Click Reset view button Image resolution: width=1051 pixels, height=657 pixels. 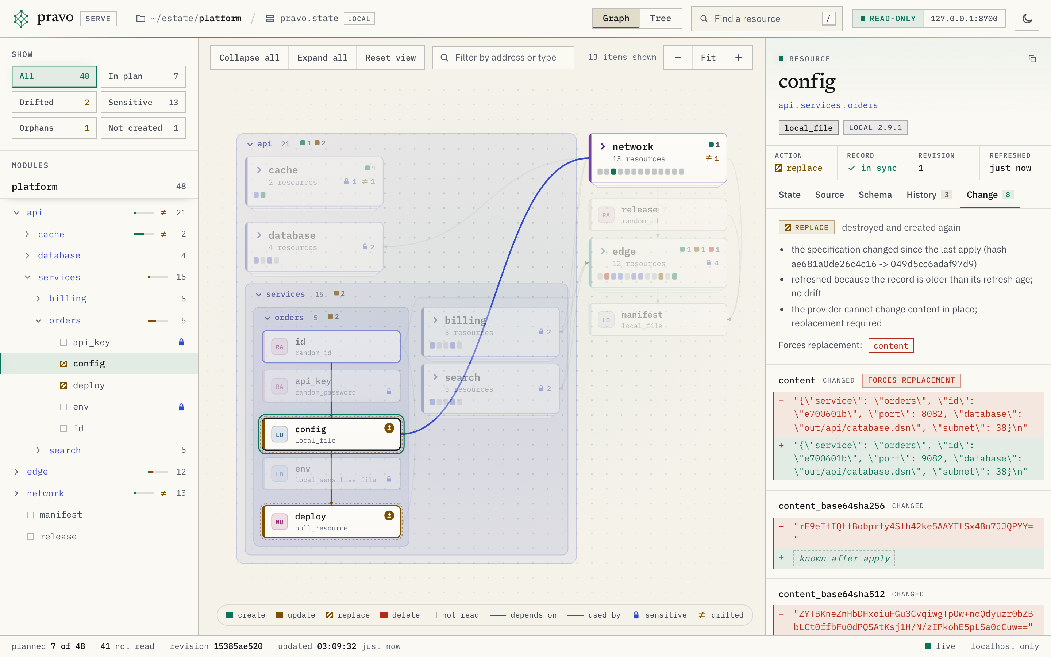point(390,58)
